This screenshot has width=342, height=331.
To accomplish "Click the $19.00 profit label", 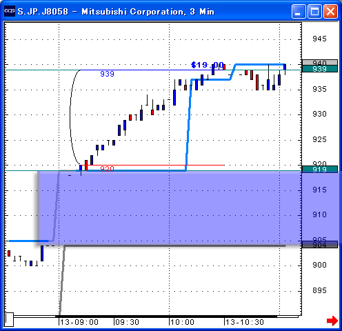I will [x=208, y=65].
